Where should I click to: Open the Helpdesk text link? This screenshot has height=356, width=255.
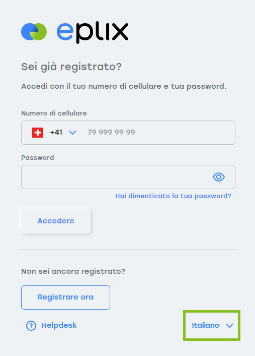point(59,325)
